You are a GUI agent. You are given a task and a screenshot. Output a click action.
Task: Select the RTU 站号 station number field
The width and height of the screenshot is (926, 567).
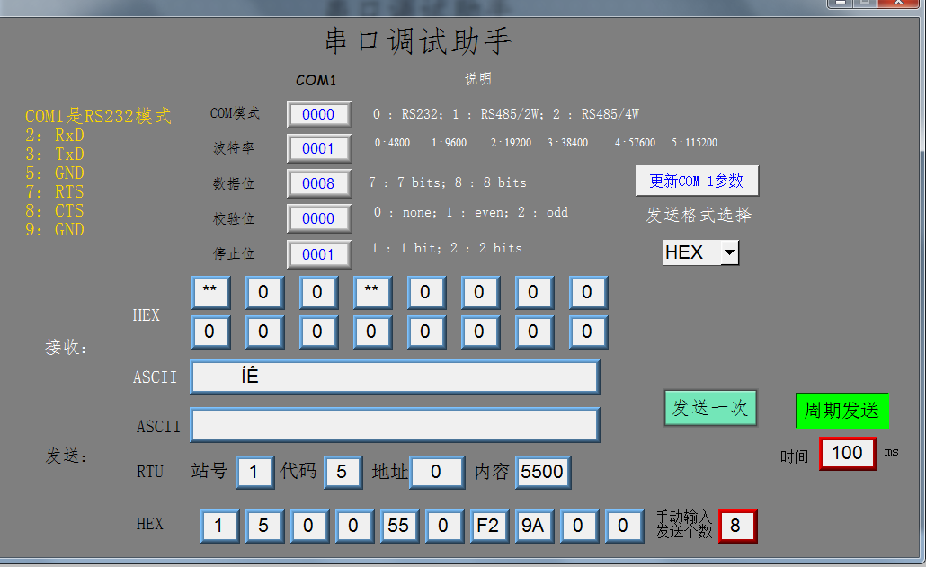tap(254, 472)
